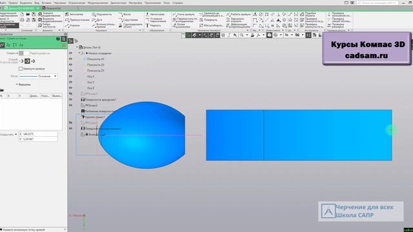Viewport: 413px width, 232px height.
Task: Select Эскиз2 in the model tree
Action: 90,106
